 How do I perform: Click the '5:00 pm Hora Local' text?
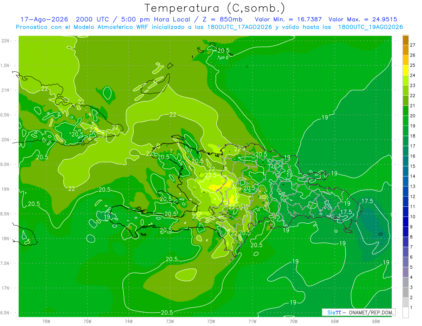click(x=156, y=19)
